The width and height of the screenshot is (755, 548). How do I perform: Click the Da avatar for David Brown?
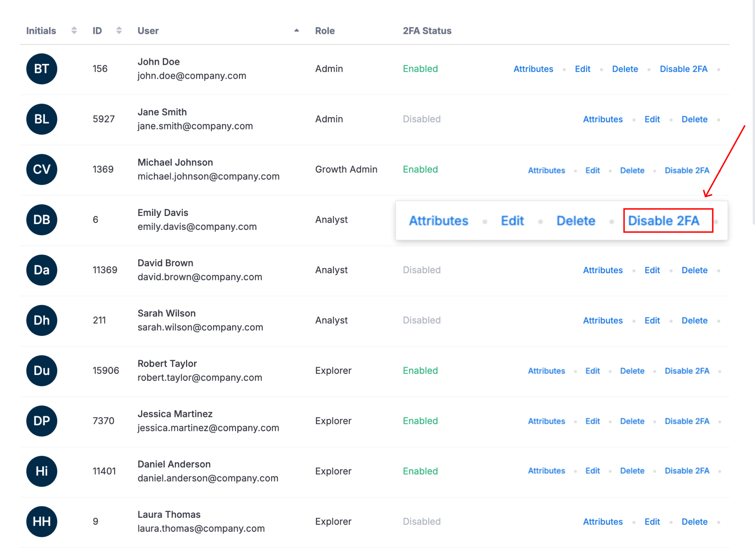coord(42,270)
